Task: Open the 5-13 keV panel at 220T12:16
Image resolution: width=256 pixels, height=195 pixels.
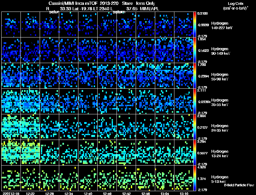Action: click(x=11, y=178)
